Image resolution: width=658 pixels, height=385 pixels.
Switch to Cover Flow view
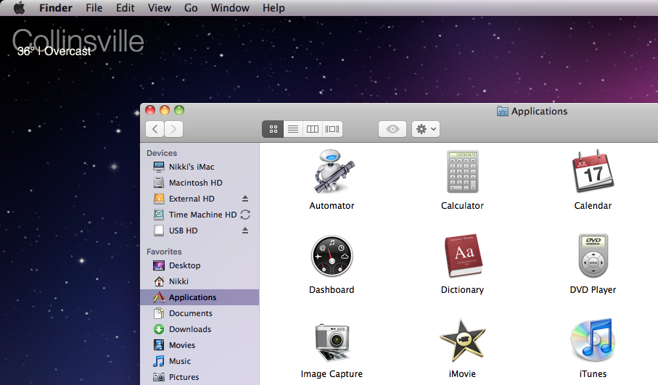coord(332,129)
